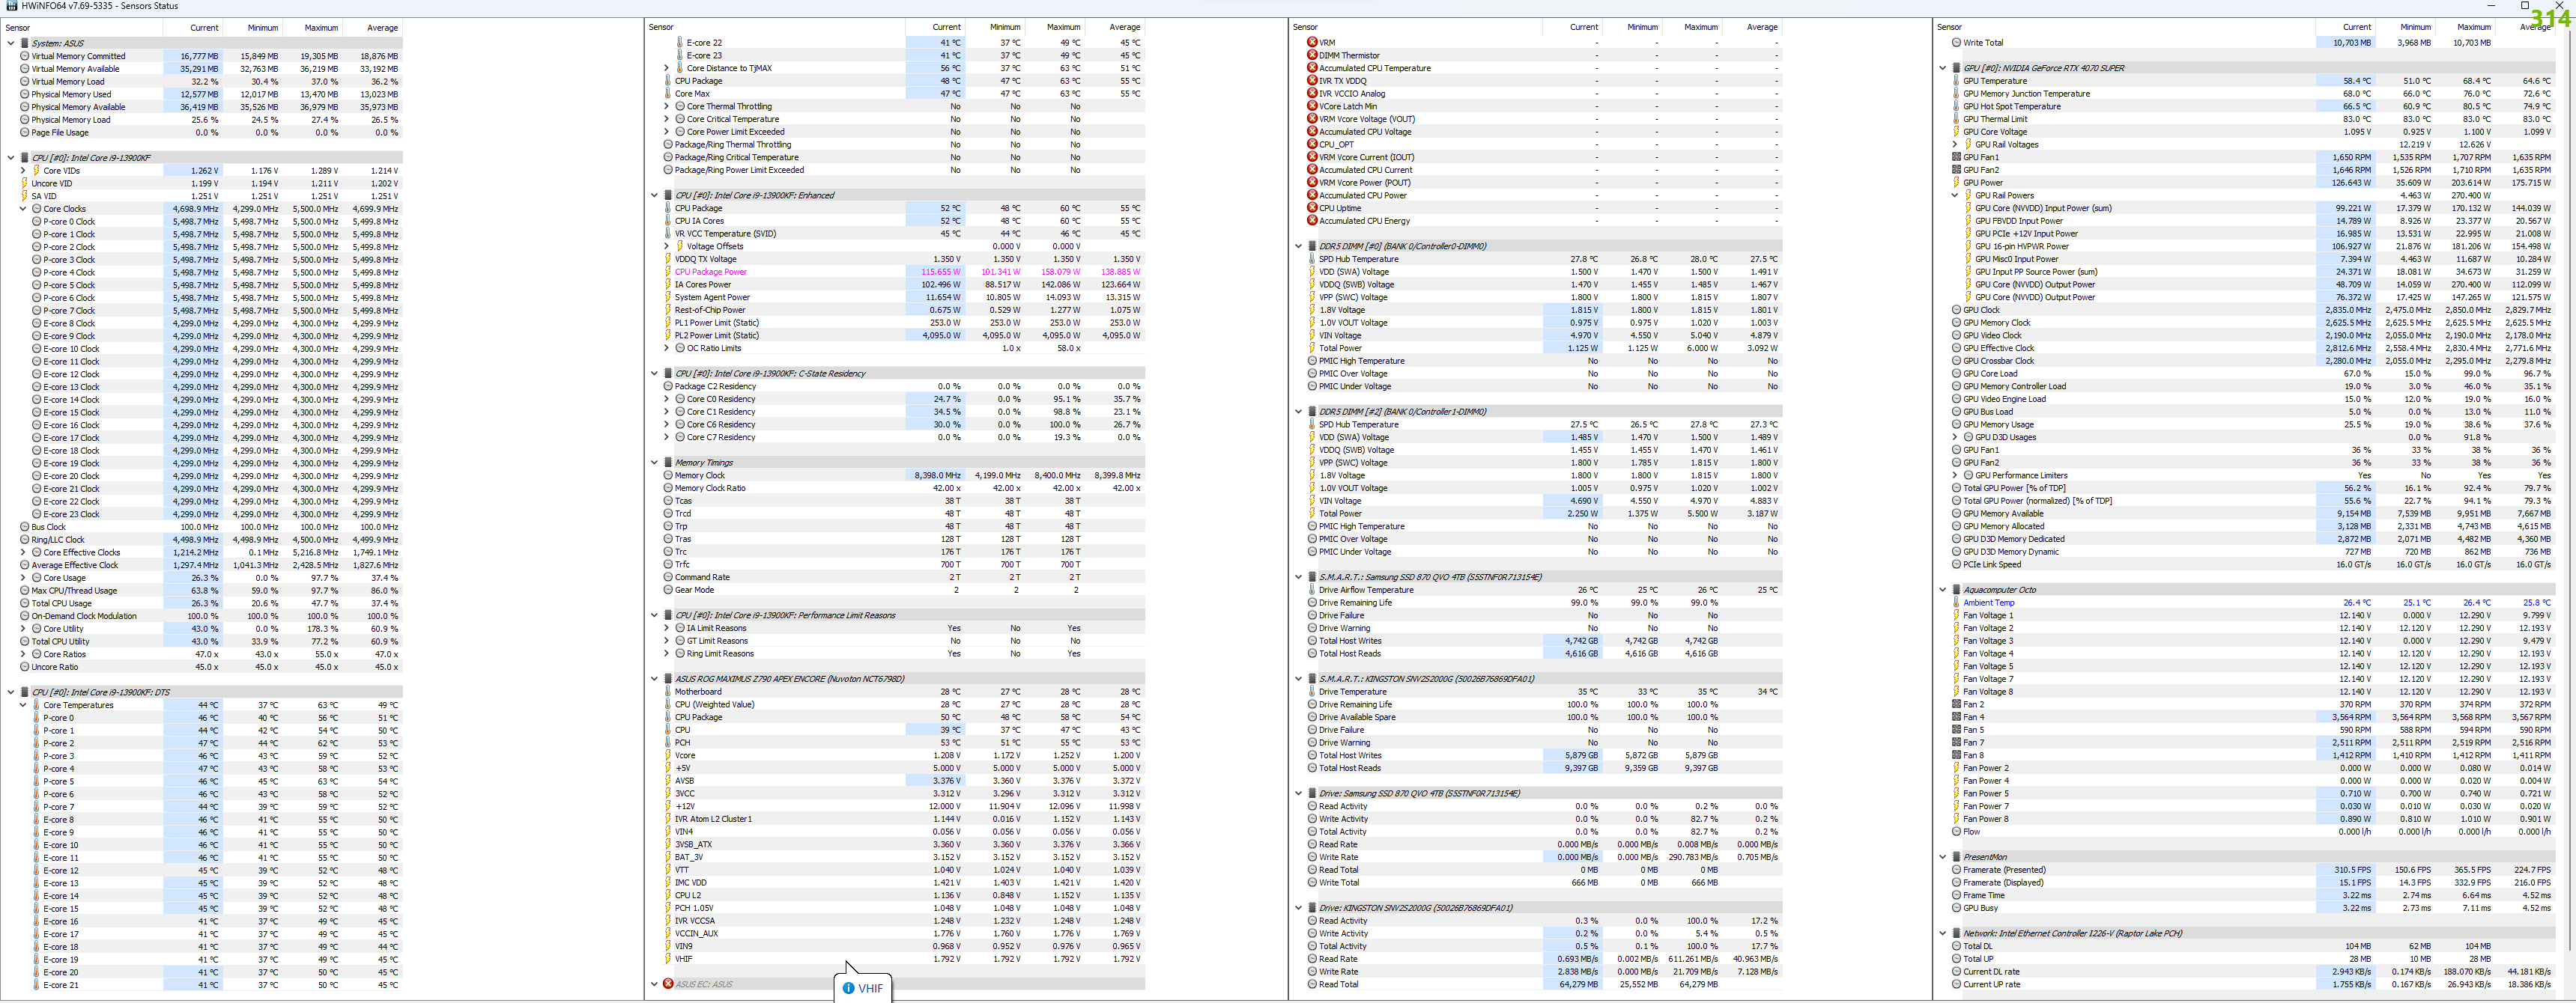The image size is (2576, 1003).
Task: Click the clock icon beside Framerate (Presented)
Action: tap(1956, 870)
